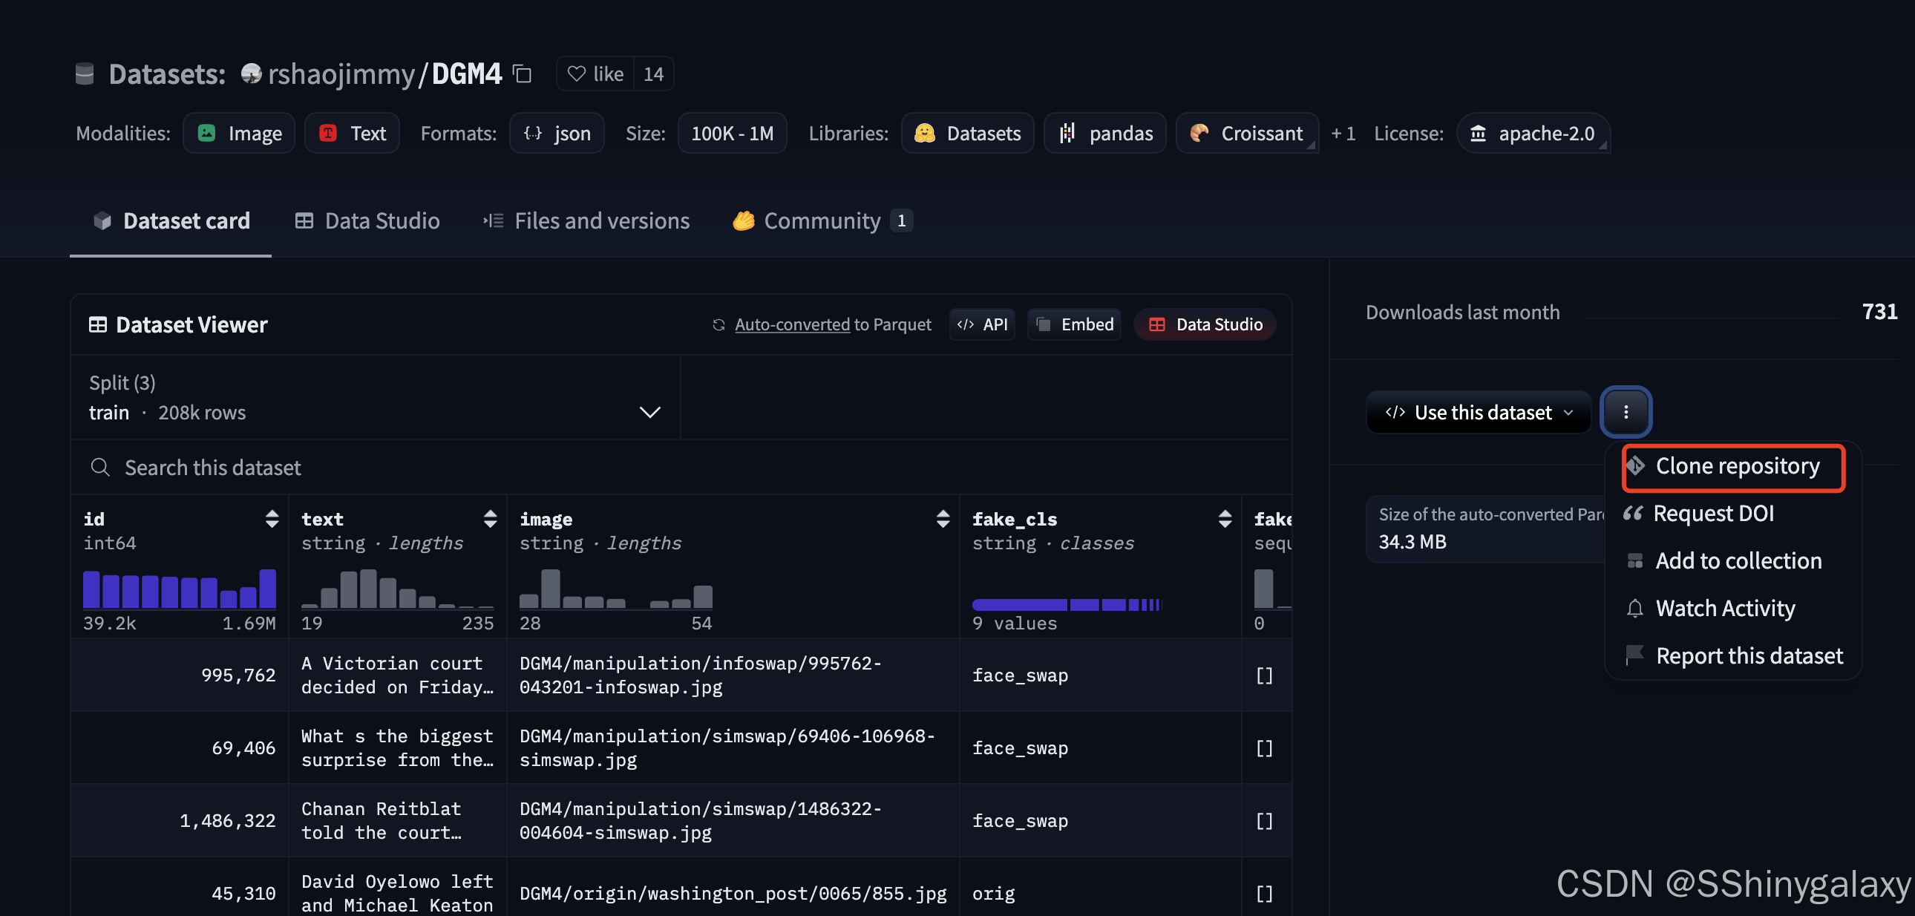
Task: Open the kebab menu next to Use this dataset
Action: coord(1626,412)
